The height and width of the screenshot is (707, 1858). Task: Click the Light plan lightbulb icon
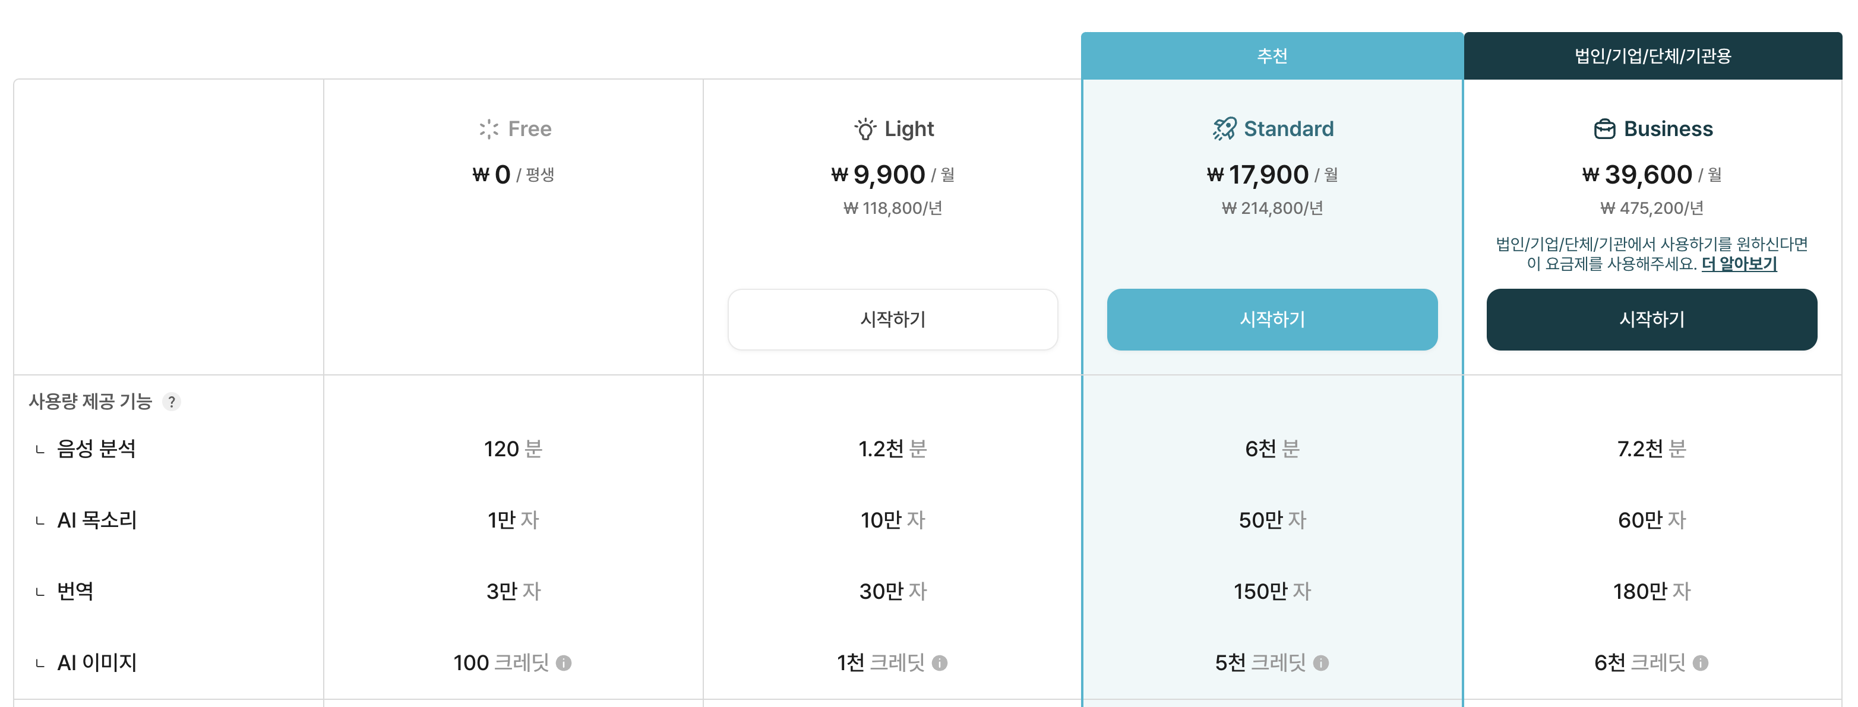point(865,129)
